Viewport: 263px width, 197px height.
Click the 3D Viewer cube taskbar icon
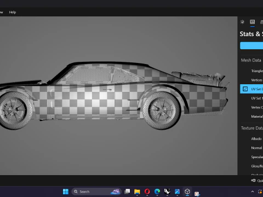187,192
